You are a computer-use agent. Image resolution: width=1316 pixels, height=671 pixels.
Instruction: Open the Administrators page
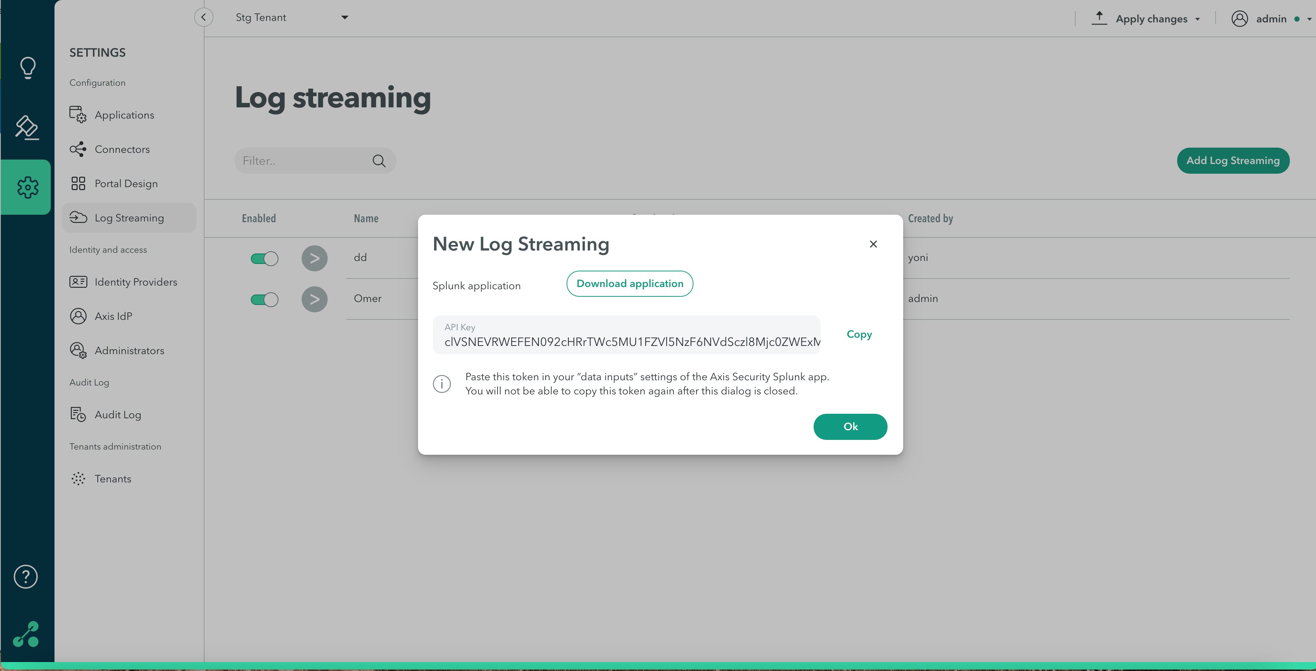coord(129,350)
